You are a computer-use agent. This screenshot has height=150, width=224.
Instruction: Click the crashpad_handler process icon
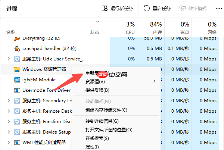tap(17, 48)
